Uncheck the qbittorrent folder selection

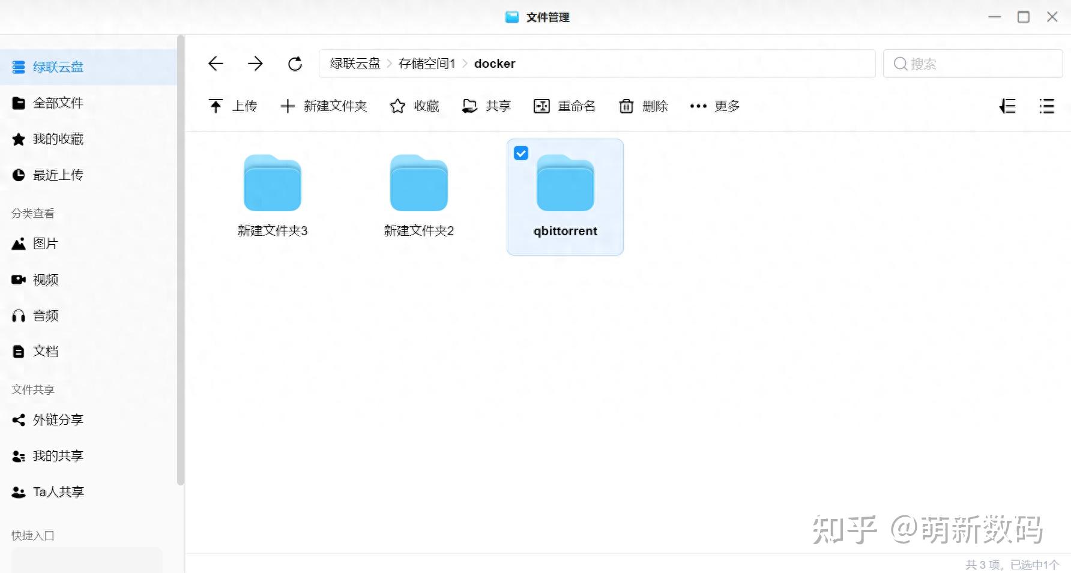coord(520,153)
